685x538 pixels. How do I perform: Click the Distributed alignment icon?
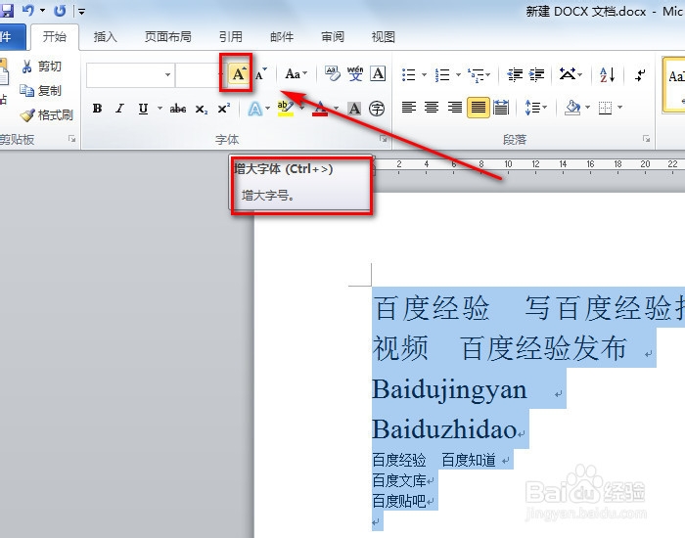tap(501, 107)
